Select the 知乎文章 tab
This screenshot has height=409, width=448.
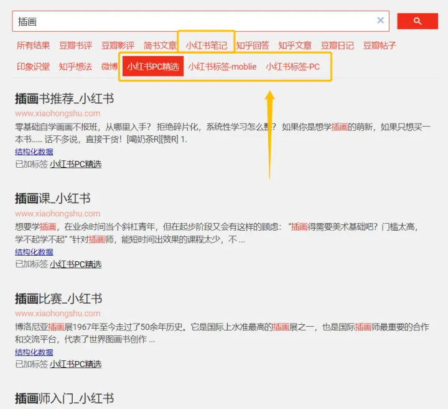[295, 46]
